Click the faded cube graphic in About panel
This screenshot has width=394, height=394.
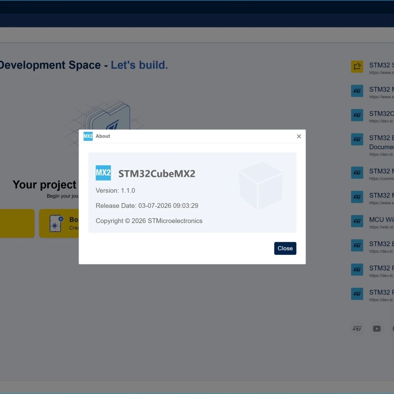click(261, 186)
